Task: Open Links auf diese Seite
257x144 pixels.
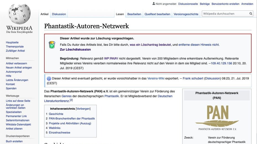Action: (18, 101)
